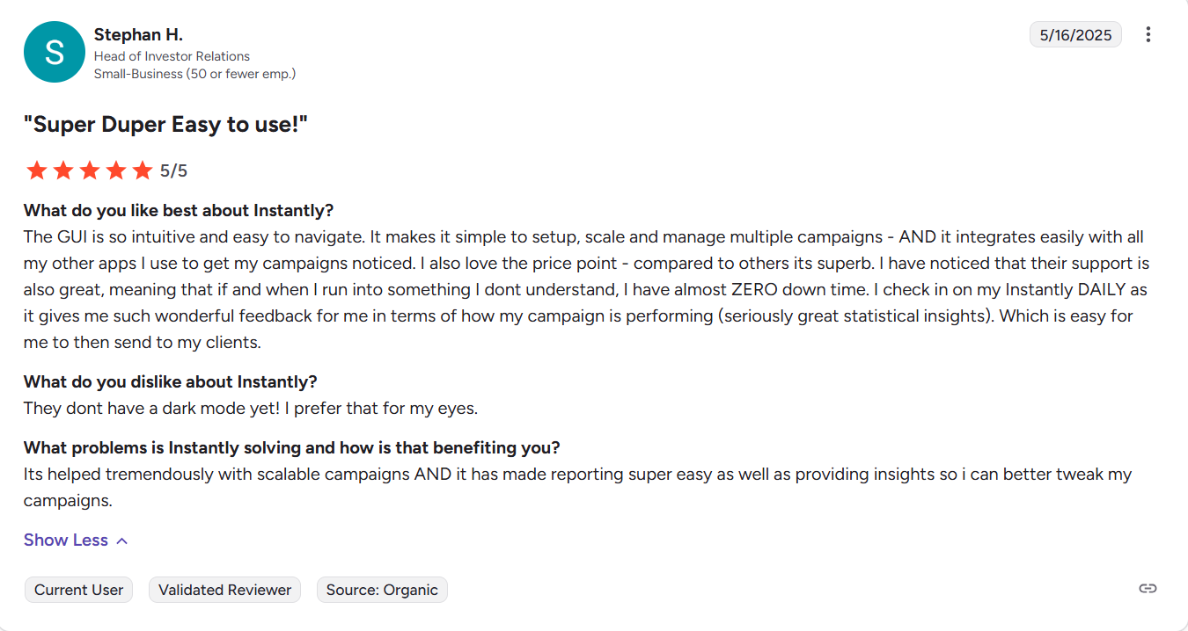Click Stephan H.'s circular avatar
The height and width of the screenshot is (631, 1188).
click(55, 52)
